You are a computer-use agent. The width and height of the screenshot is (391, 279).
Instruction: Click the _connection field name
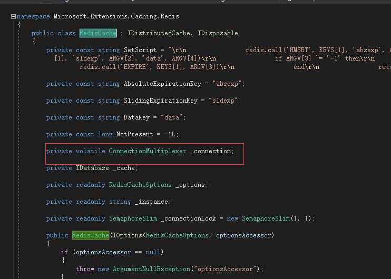pos(210,151)
